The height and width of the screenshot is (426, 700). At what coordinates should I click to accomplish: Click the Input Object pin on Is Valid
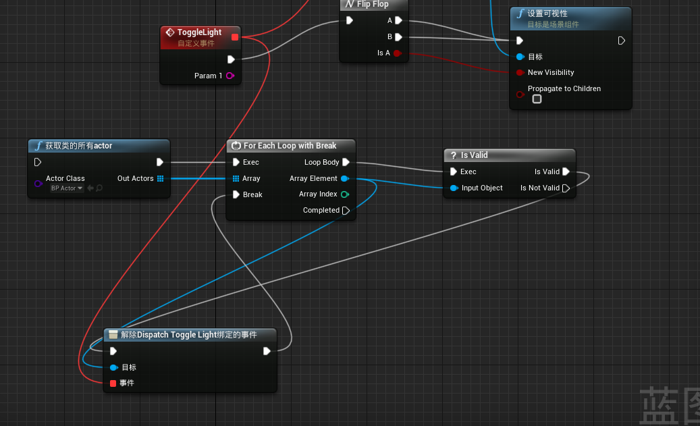[454, 188]
